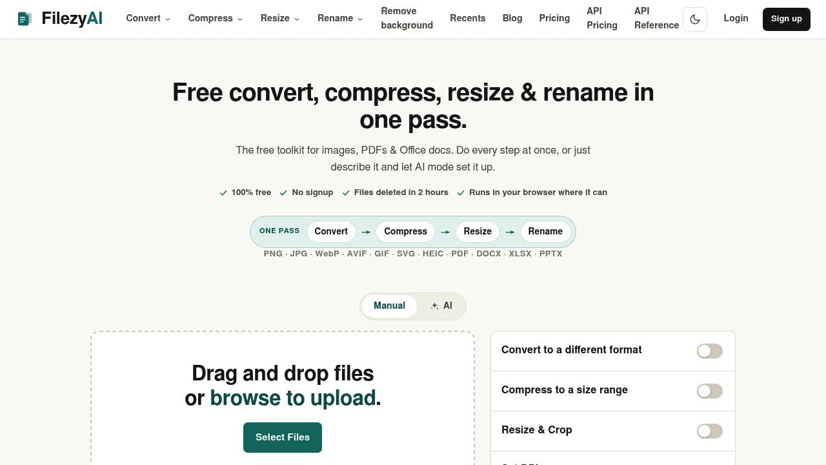The width and height of the screenshot is (826, 465).
Task: Switch to the Manual mode tab
Action: click(389, 306)
